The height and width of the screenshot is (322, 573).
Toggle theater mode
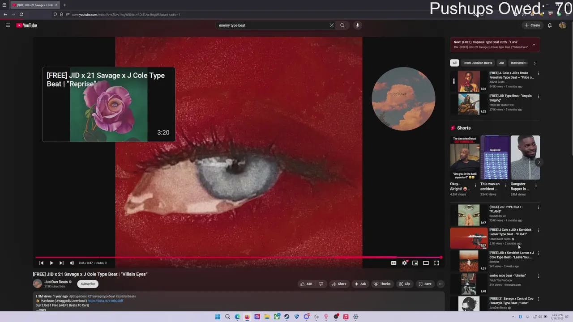coord(426,263)
